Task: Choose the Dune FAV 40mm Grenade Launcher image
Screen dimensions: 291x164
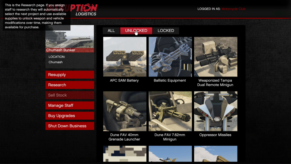Action: tap(125, 111)
